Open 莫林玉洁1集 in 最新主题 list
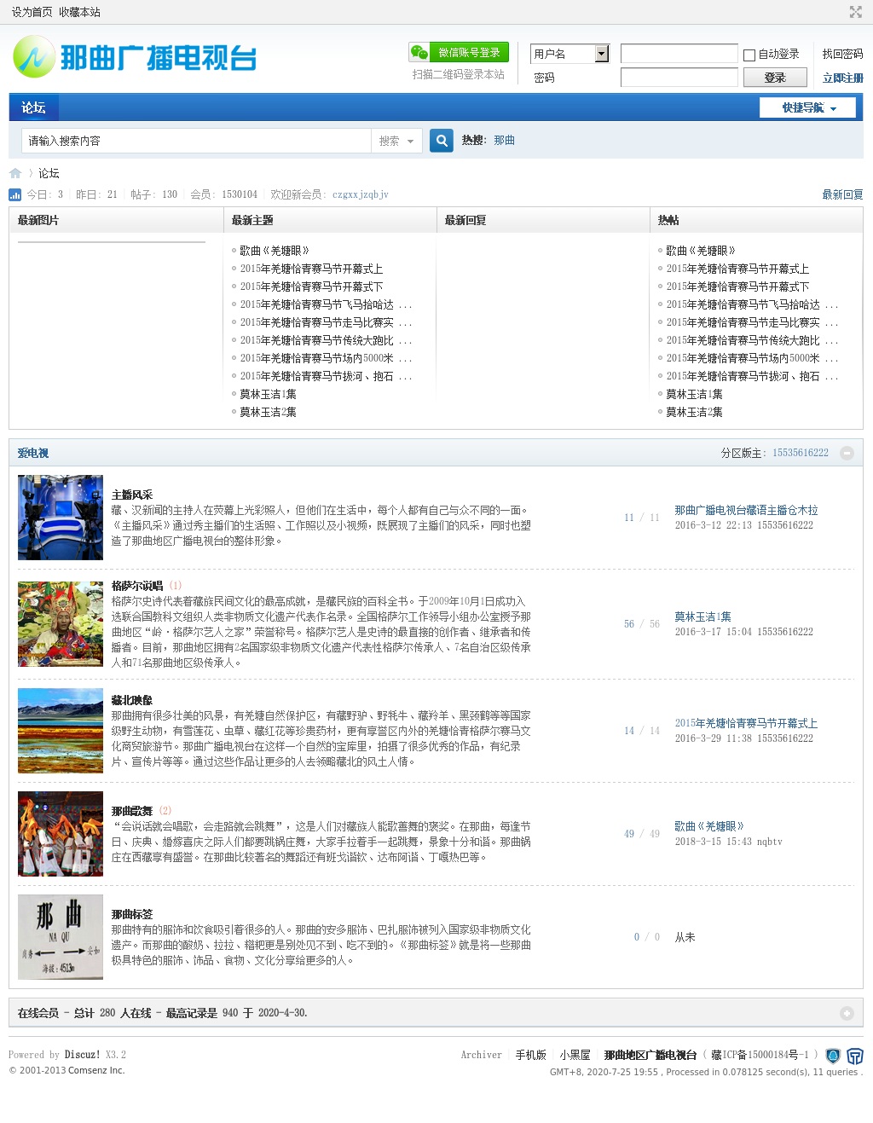The width and height of the screenshot is (873, 1123). tap(268, 394)
